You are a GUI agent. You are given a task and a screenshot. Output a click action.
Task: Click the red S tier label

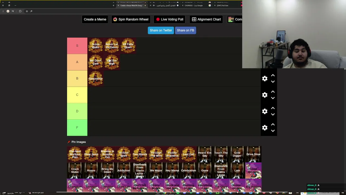click(x=77, y=46)
